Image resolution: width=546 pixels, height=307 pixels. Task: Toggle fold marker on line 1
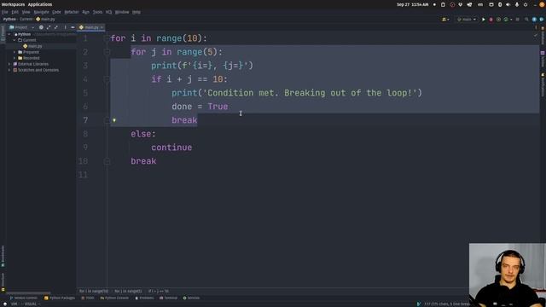pyautogui.click(x=107, y=38)
